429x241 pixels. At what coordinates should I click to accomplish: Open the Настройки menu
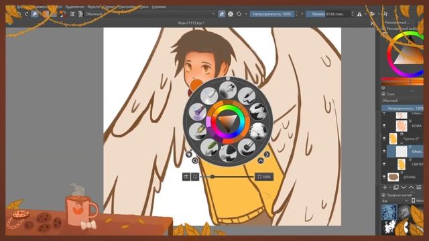[x=127, y=7]
